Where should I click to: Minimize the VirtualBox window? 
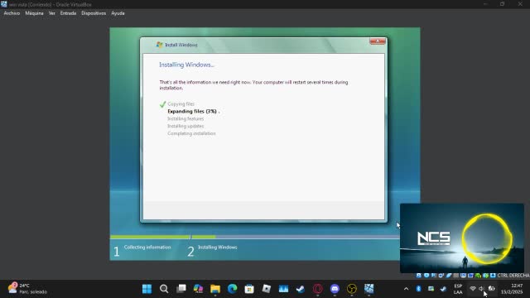click(x=485, y=4)
